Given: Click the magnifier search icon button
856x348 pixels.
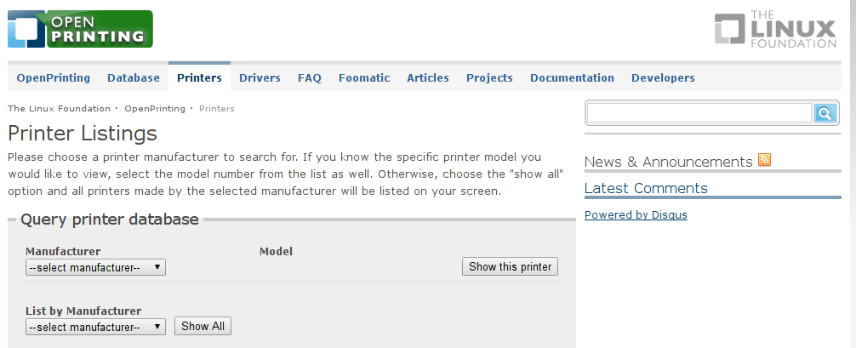Looking at the screenshot, I should [x=825, y=113].
